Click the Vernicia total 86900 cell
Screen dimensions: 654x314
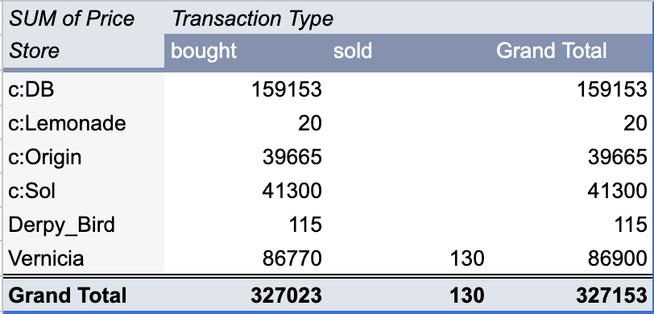coord(617,259)
